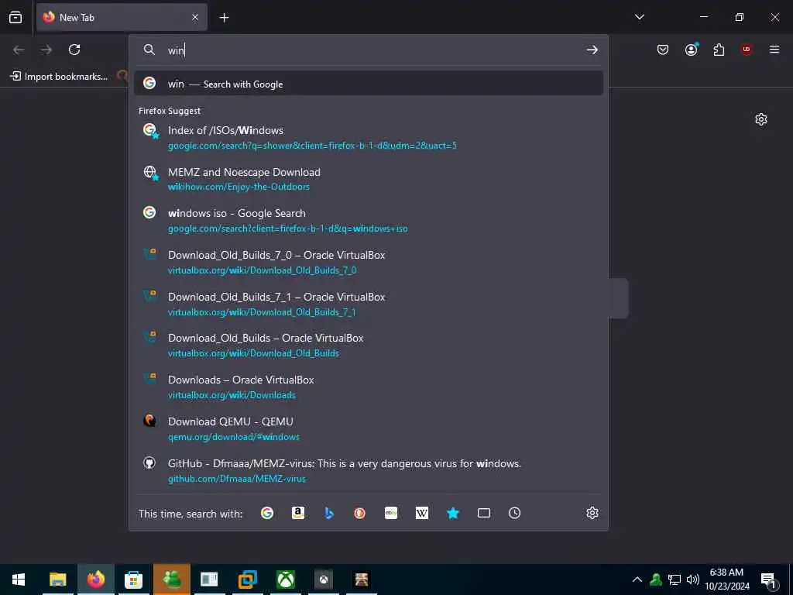This screenshot has height=595, width=793.
Task: Open VirtualBox from the taskbar
Action: coord(247,580)
